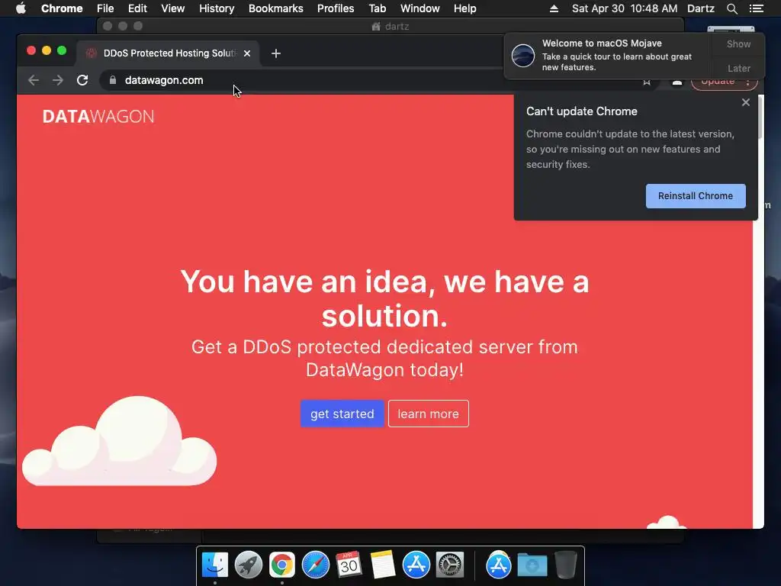Click the eject icon in menu bar

pyautogui.click(x=554, y=8)
